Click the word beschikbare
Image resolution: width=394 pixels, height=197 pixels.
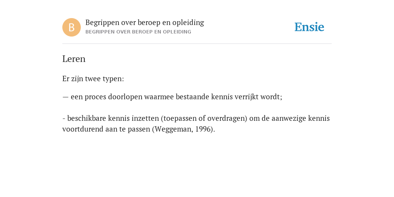click(x=87, y=119)
